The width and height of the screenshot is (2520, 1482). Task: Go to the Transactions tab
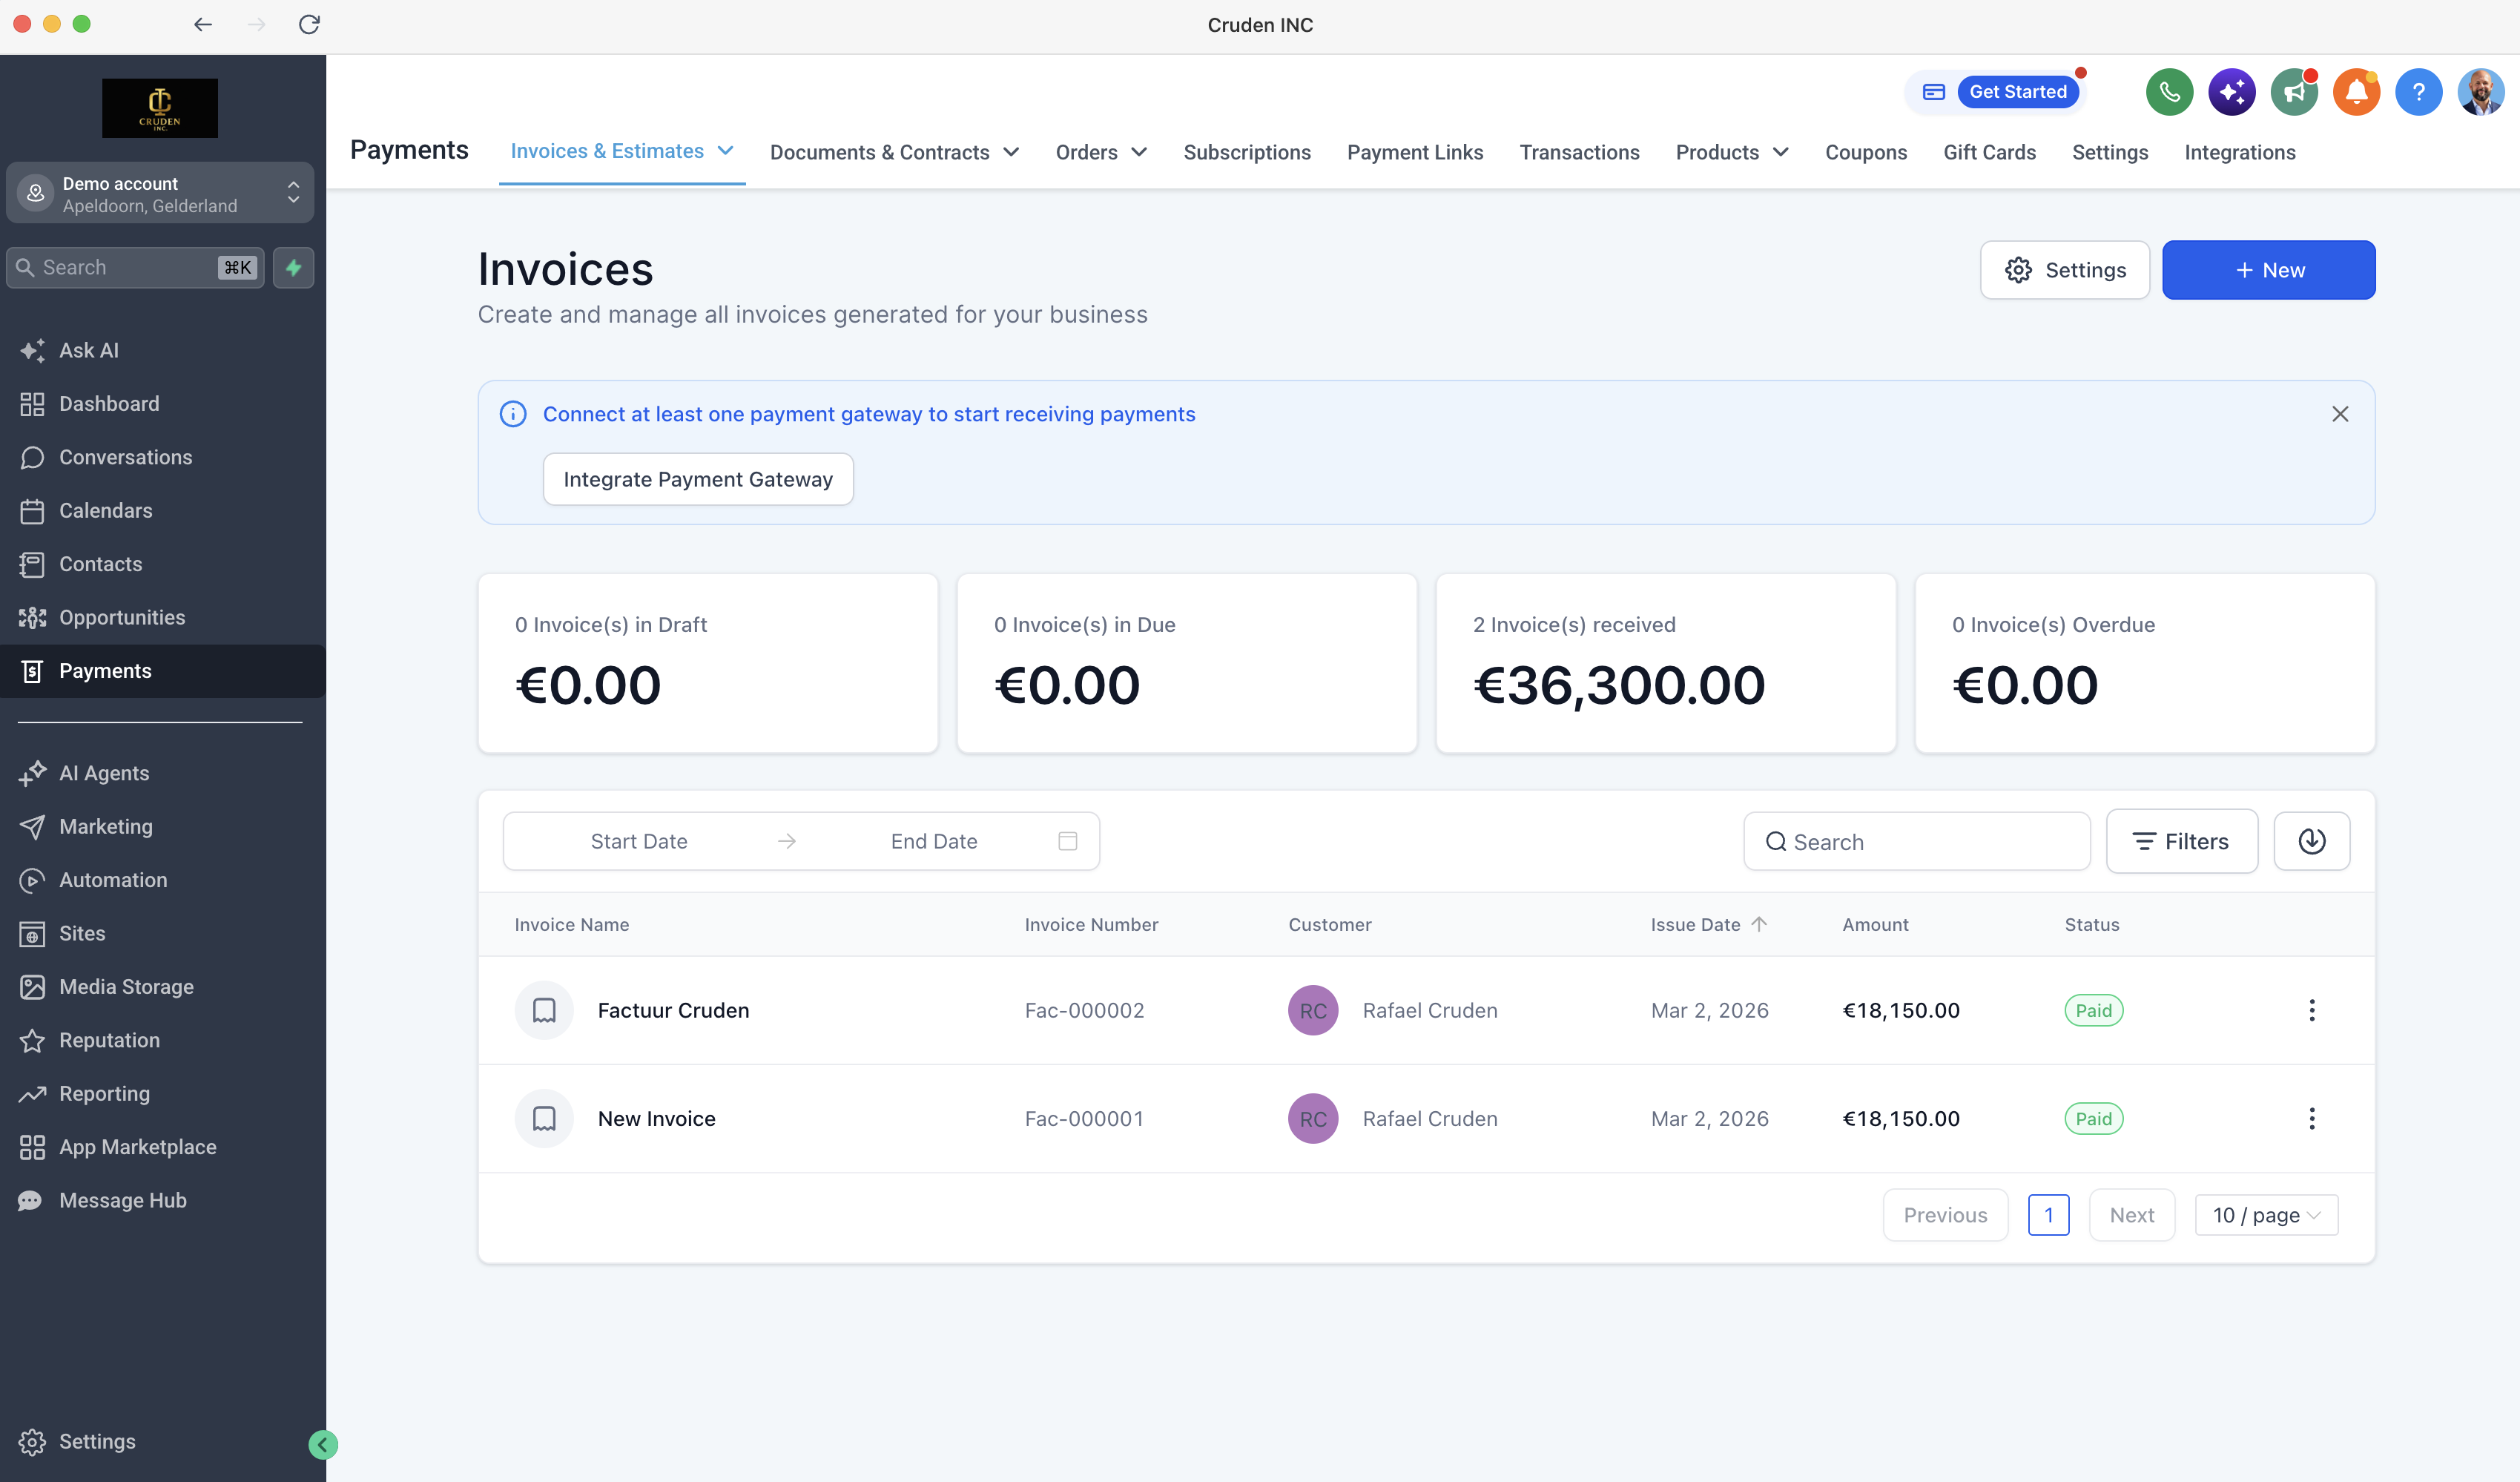pos(1579,152)
